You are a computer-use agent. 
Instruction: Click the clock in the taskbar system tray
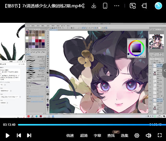tap(159, 116)
